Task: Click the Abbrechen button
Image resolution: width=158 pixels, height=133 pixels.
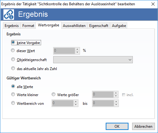Action: tap(143, 126)
